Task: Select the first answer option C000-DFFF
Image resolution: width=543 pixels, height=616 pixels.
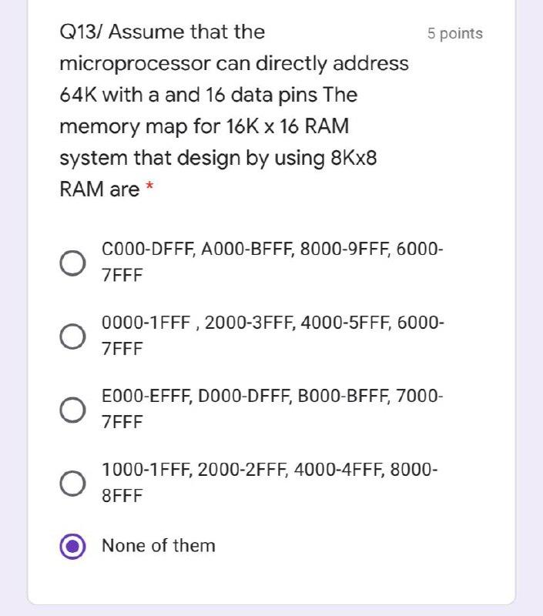Action: click(x=72, y=262)
